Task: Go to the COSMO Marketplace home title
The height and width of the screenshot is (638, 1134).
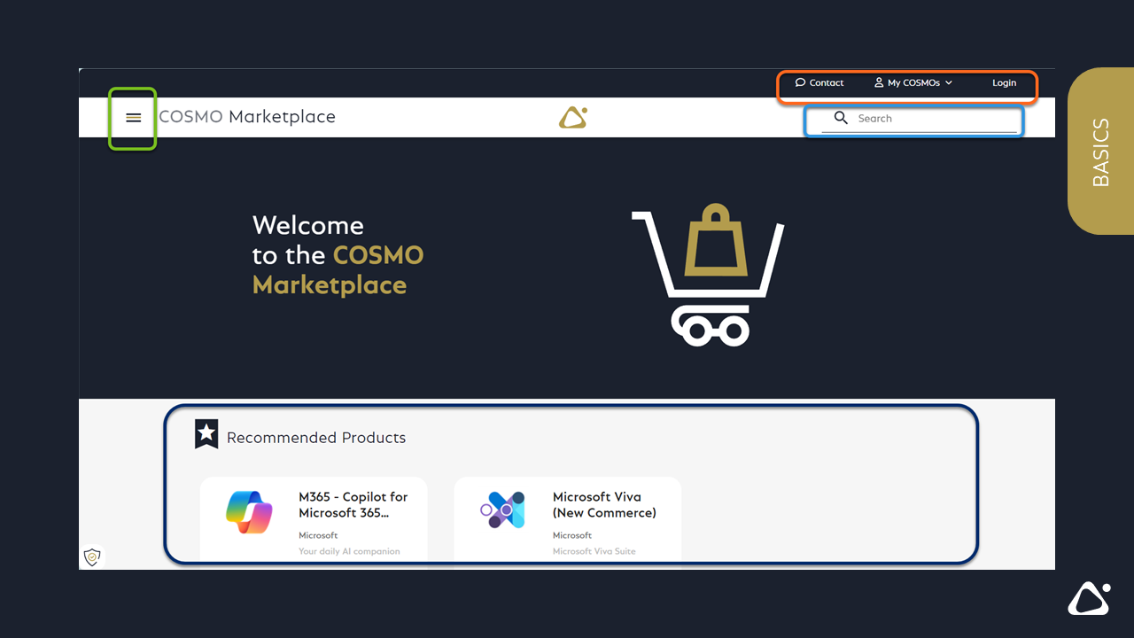Action: (x=247, y=117)
